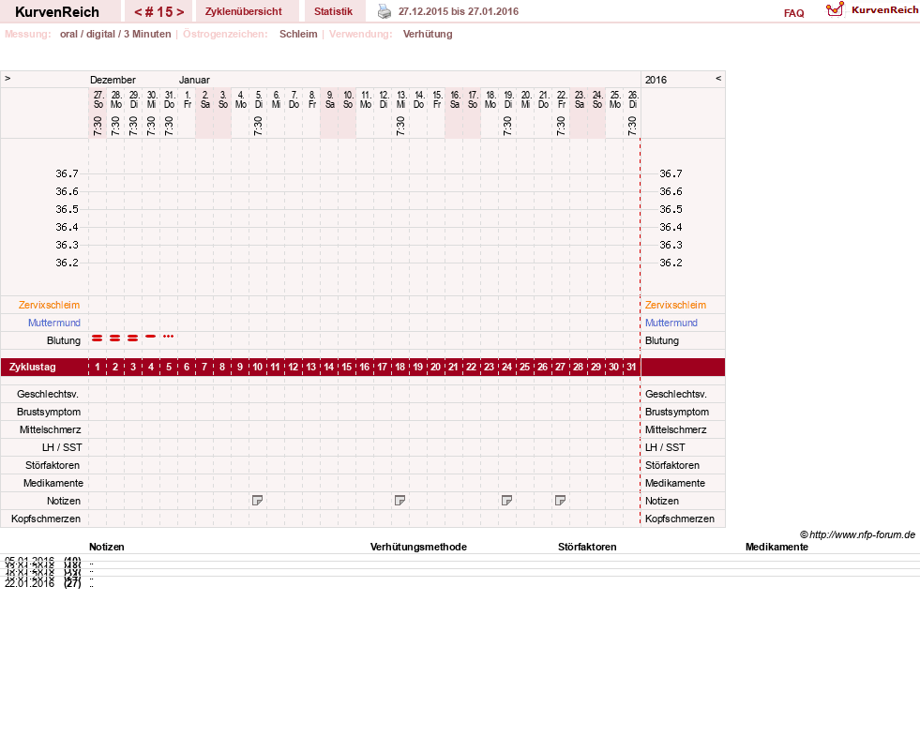This screenshot has height=752, width=920.
Task: Click the left Muttermund row label
Action: 54,323
